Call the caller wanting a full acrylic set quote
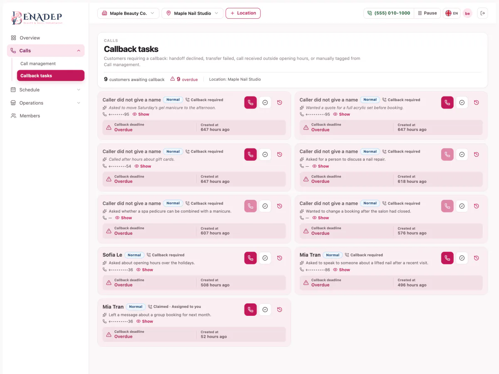Screen dimensions: 499x374 447,103
